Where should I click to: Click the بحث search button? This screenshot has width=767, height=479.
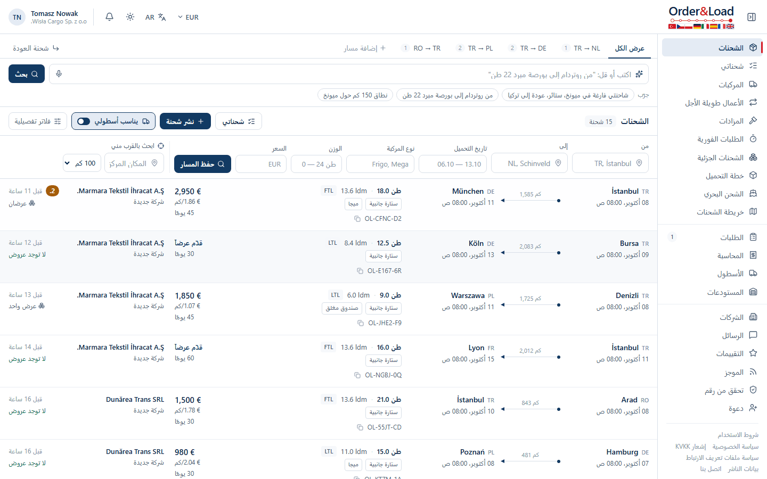(x=27, y=74)
